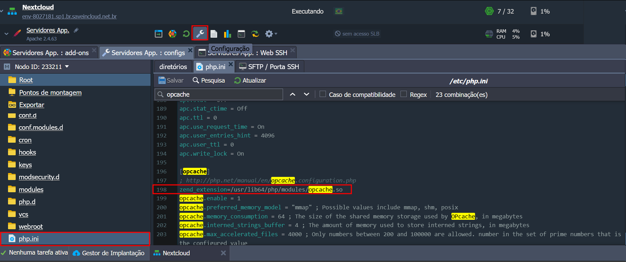This screenshot has height=262, width=626.
Task: Click line 198 zend_extension text
Action: [261, 189]
